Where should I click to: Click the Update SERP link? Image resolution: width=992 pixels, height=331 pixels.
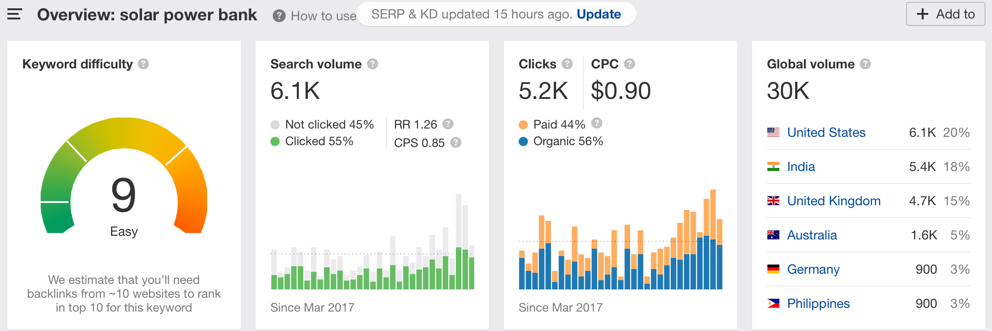[x=599, y=14]
